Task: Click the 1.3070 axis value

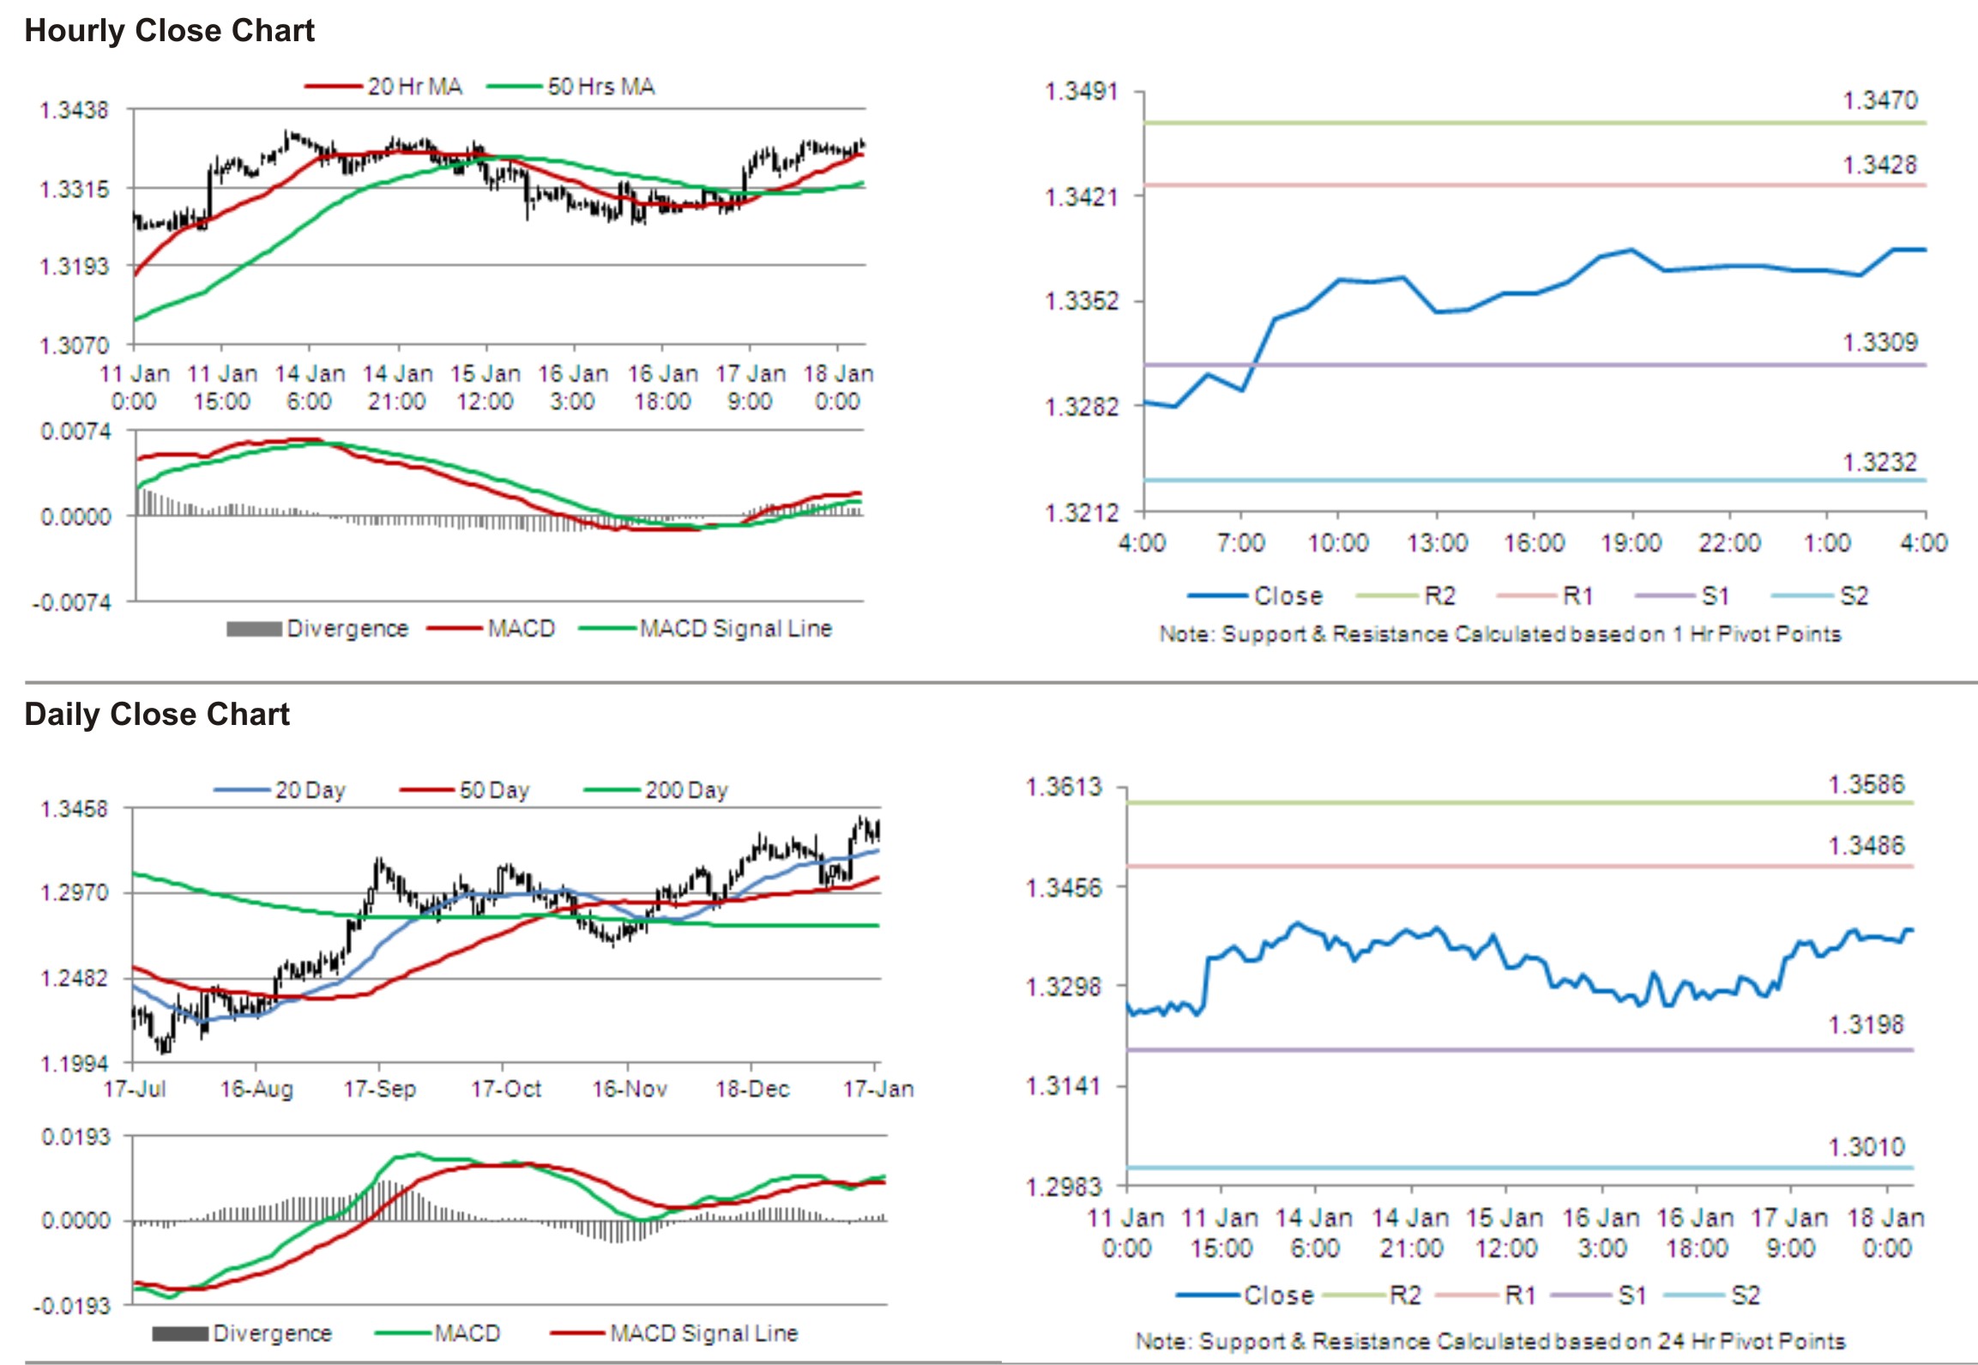Action: pos(75,346)
